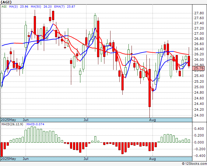The image size is (207, 166).
Task: Click the 26.60 price axis label
Action: [199, 44]
